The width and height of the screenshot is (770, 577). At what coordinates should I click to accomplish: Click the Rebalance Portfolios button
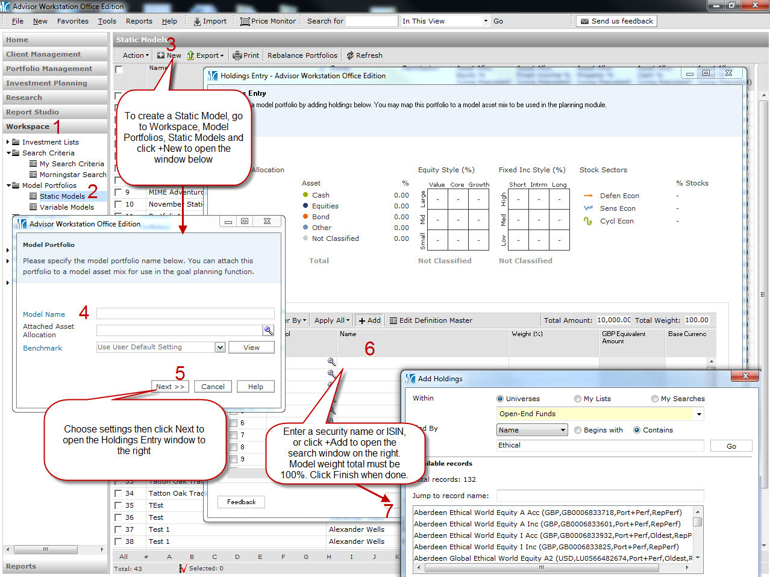302,55
